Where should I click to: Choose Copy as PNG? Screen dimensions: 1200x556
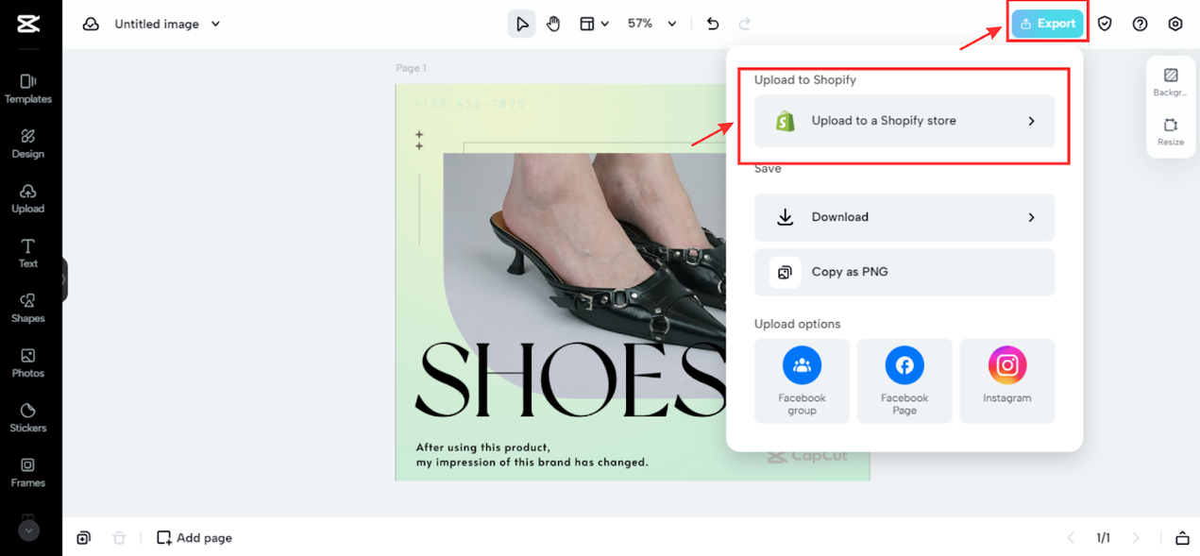(x=904, y=272)
